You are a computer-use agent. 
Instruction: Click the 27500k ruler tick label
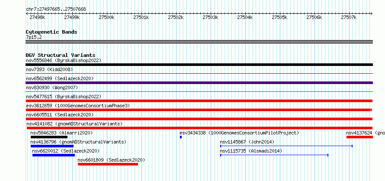point(106,17)
